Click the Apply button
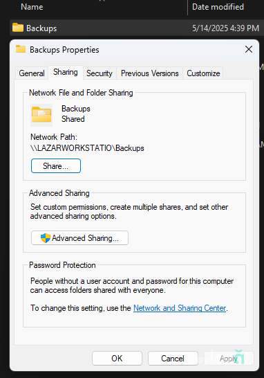 229,358
